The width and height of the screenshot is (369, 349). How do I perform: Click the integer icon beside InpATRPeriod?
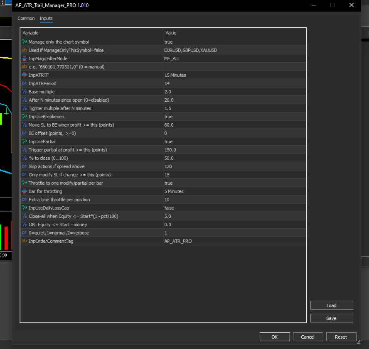24,83
